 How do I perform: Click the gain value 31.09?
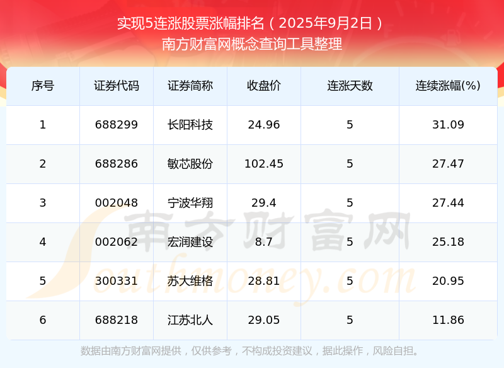(448, 125)
